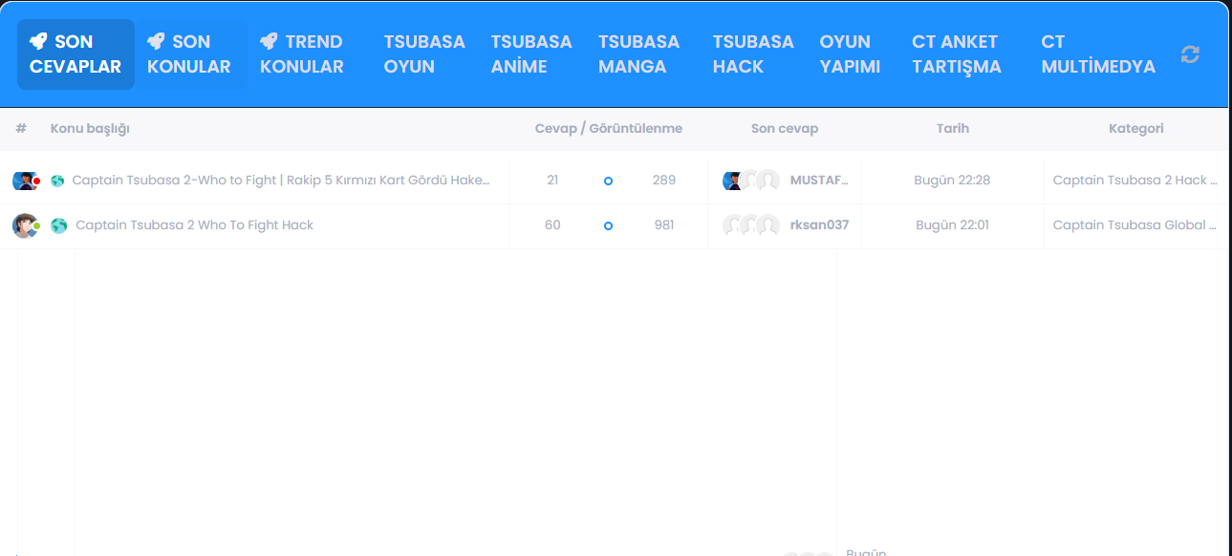Screen dimensions: 1232x556
Task: Click the reply count 21
Action: click(552, 180)
